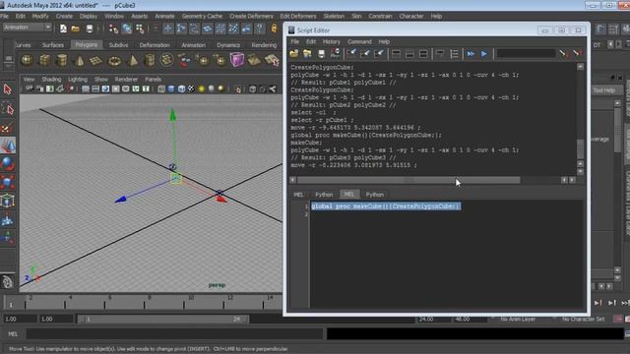Open a scene using the folder icon
Viewport: 630px width, 354px height.
tap(76, 29)
